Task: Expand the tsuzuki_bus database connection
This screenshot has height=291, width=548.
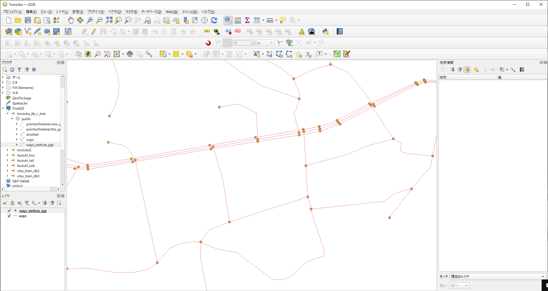Action: click(x=8, y=155)
